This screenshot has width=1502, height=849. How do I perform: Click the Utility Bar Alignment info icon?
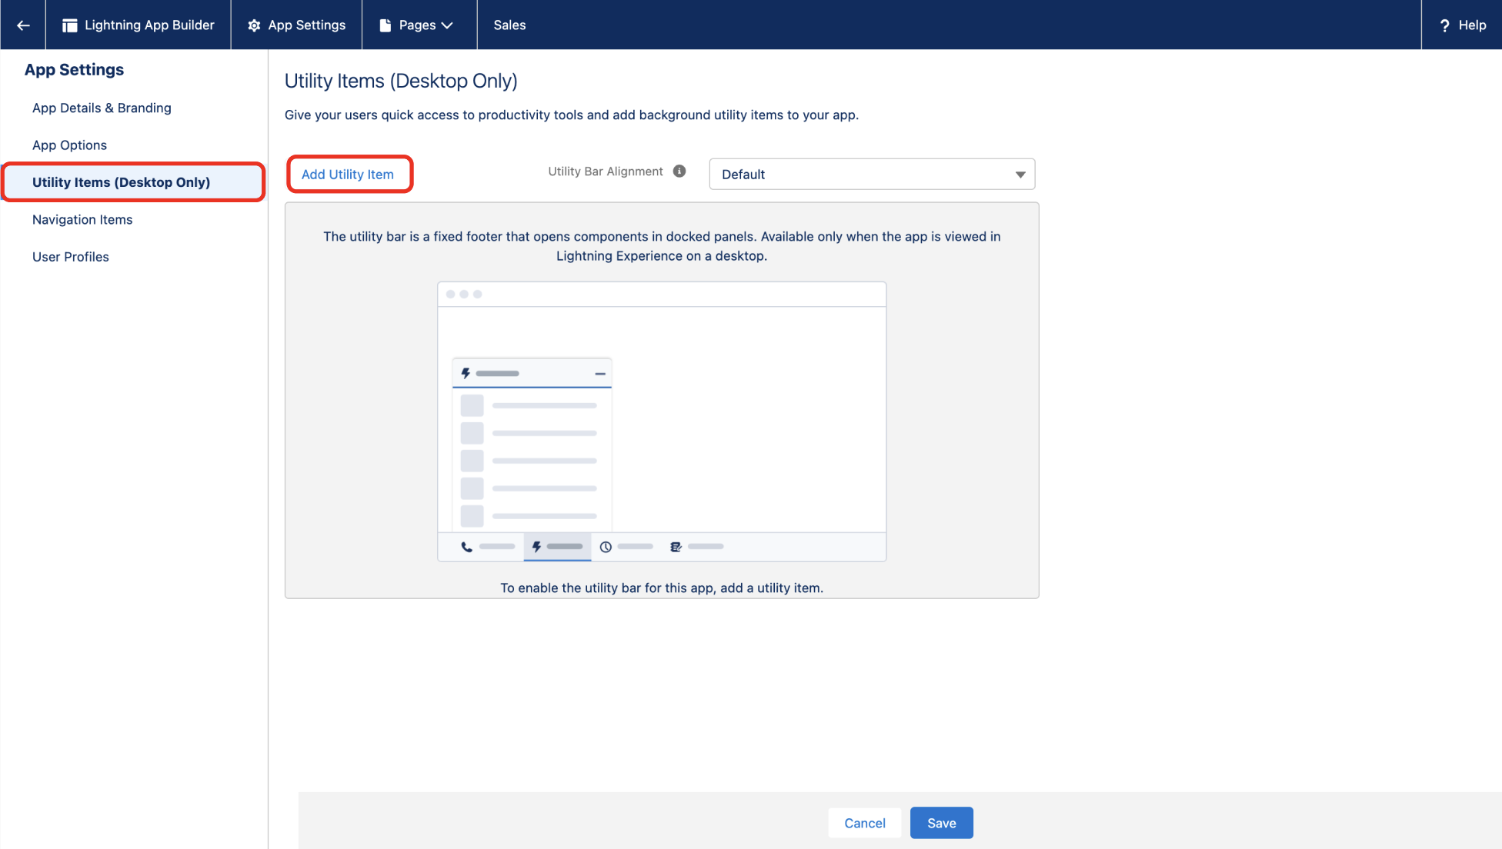tap(679, 171)
